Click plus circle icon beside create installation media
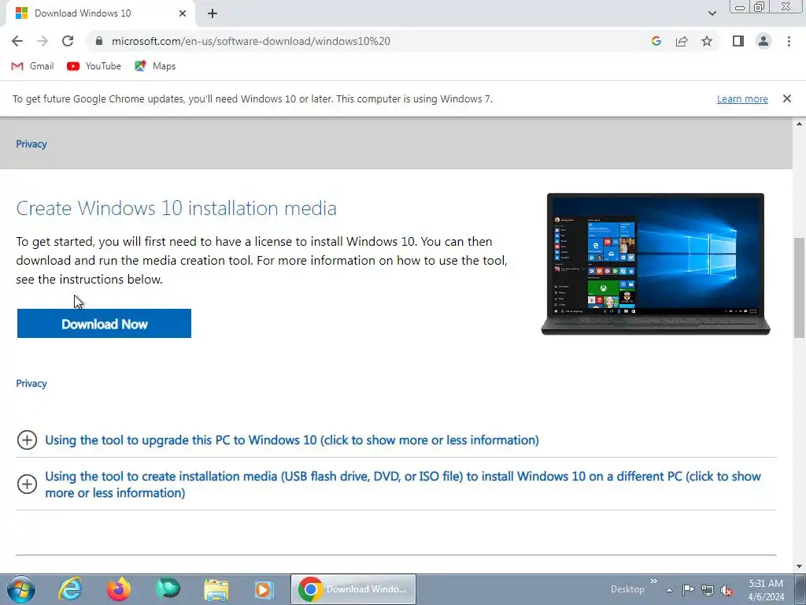Viewport: 806px width, 605px height. tap(28, 484)
